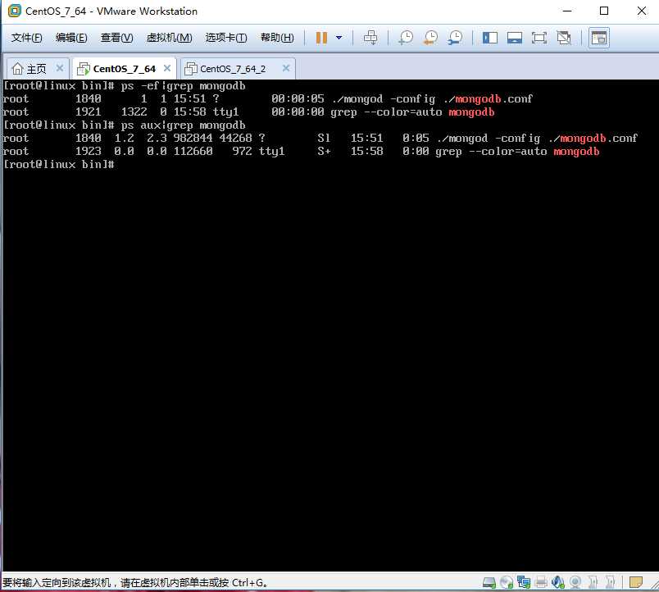Take a snapshot of the virtual machine

click(x=406, y=38)
